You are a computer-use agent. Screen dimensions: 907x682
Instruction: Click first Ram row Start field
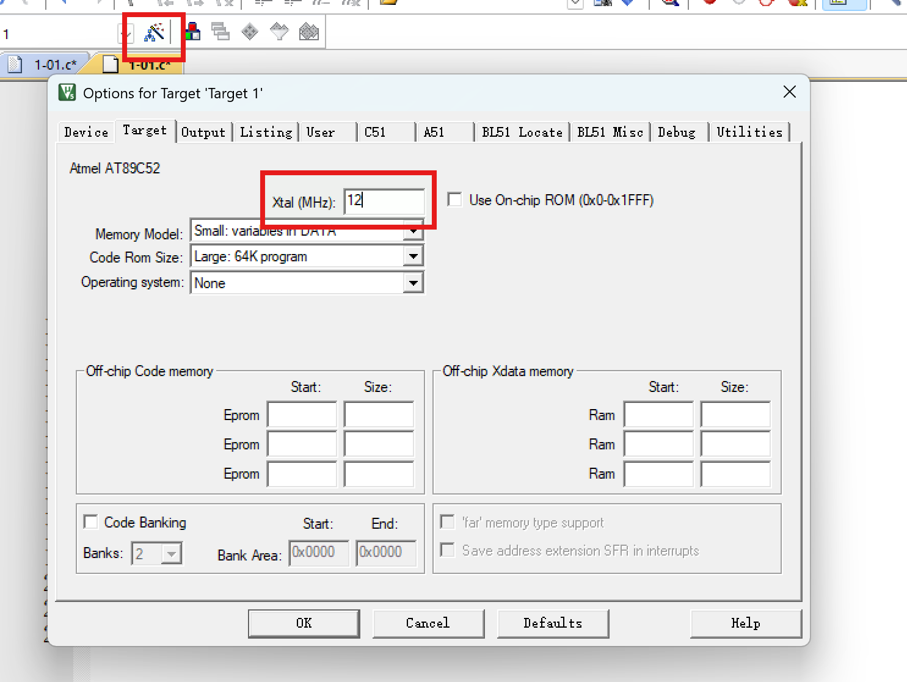[x=658, y=415]
